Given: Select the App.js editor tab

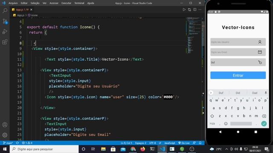Looking at the screenshot, I should [22, 9].
